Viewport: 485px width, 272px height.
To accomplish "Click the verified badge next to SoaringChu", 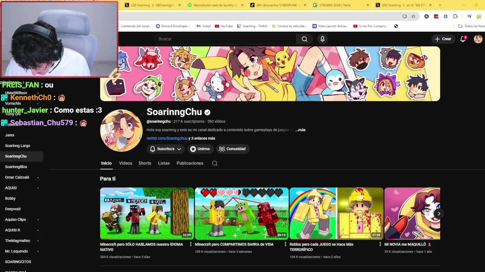I will click(207, 112).
